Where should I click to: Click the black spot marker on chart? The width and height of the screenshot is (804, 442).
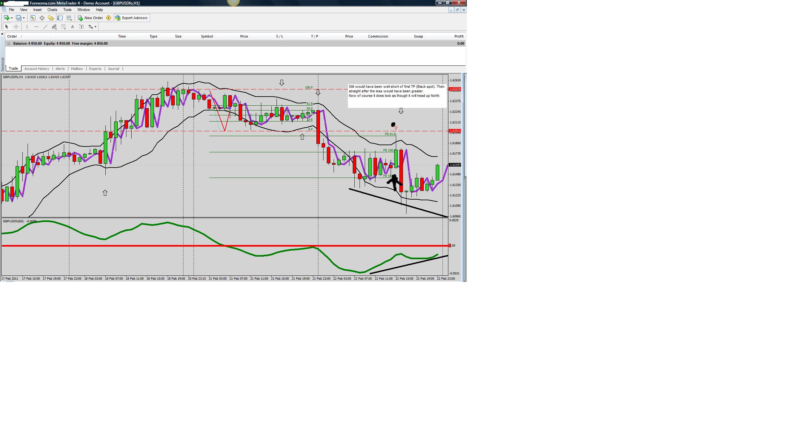coord(393,125)
